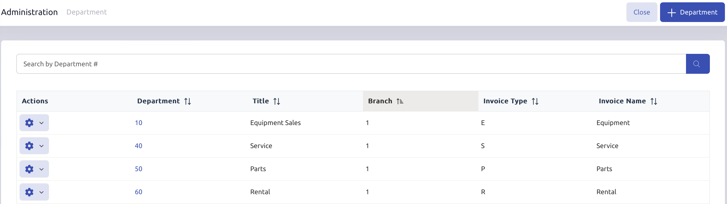This screenshot has width=727, height=204.
Task: Click branch value 1 in Equipment Sales row
Action: (367, 123)
